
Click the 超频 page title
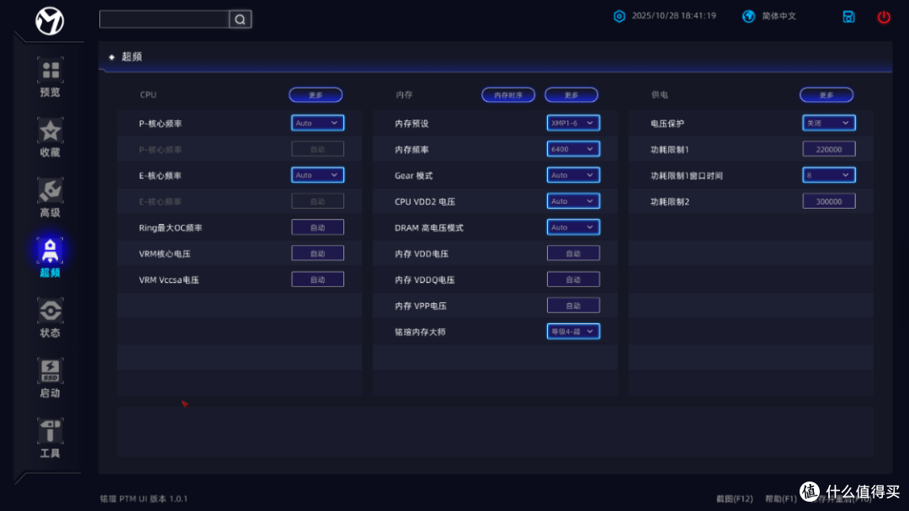pyautogui.click(x=131, y=57)
